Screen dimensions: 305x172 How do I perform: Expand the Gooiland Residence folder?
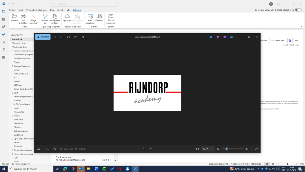pos(13,66)
